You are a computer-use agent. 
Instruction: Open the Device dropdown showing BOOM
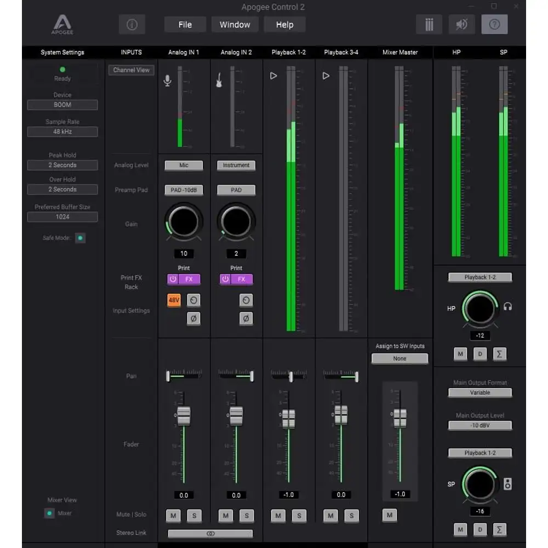[x=62, y=105]
